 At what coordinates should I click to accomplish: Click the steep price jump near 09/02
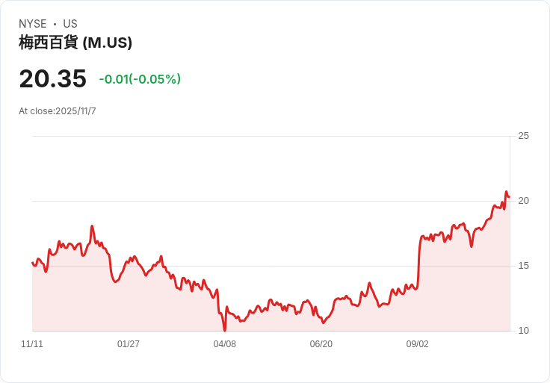point(419,261)
